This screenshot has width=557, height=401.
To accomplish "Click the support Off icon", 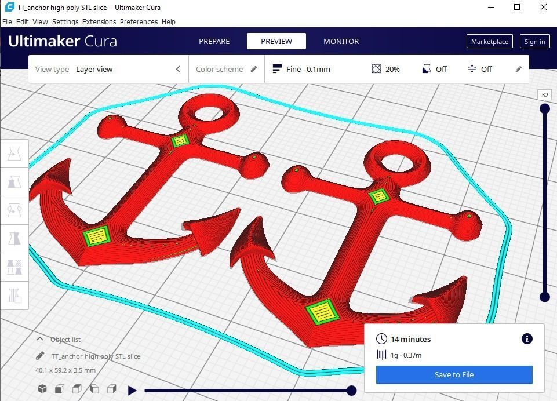I will pyautogui.click(x=426, y=69).
